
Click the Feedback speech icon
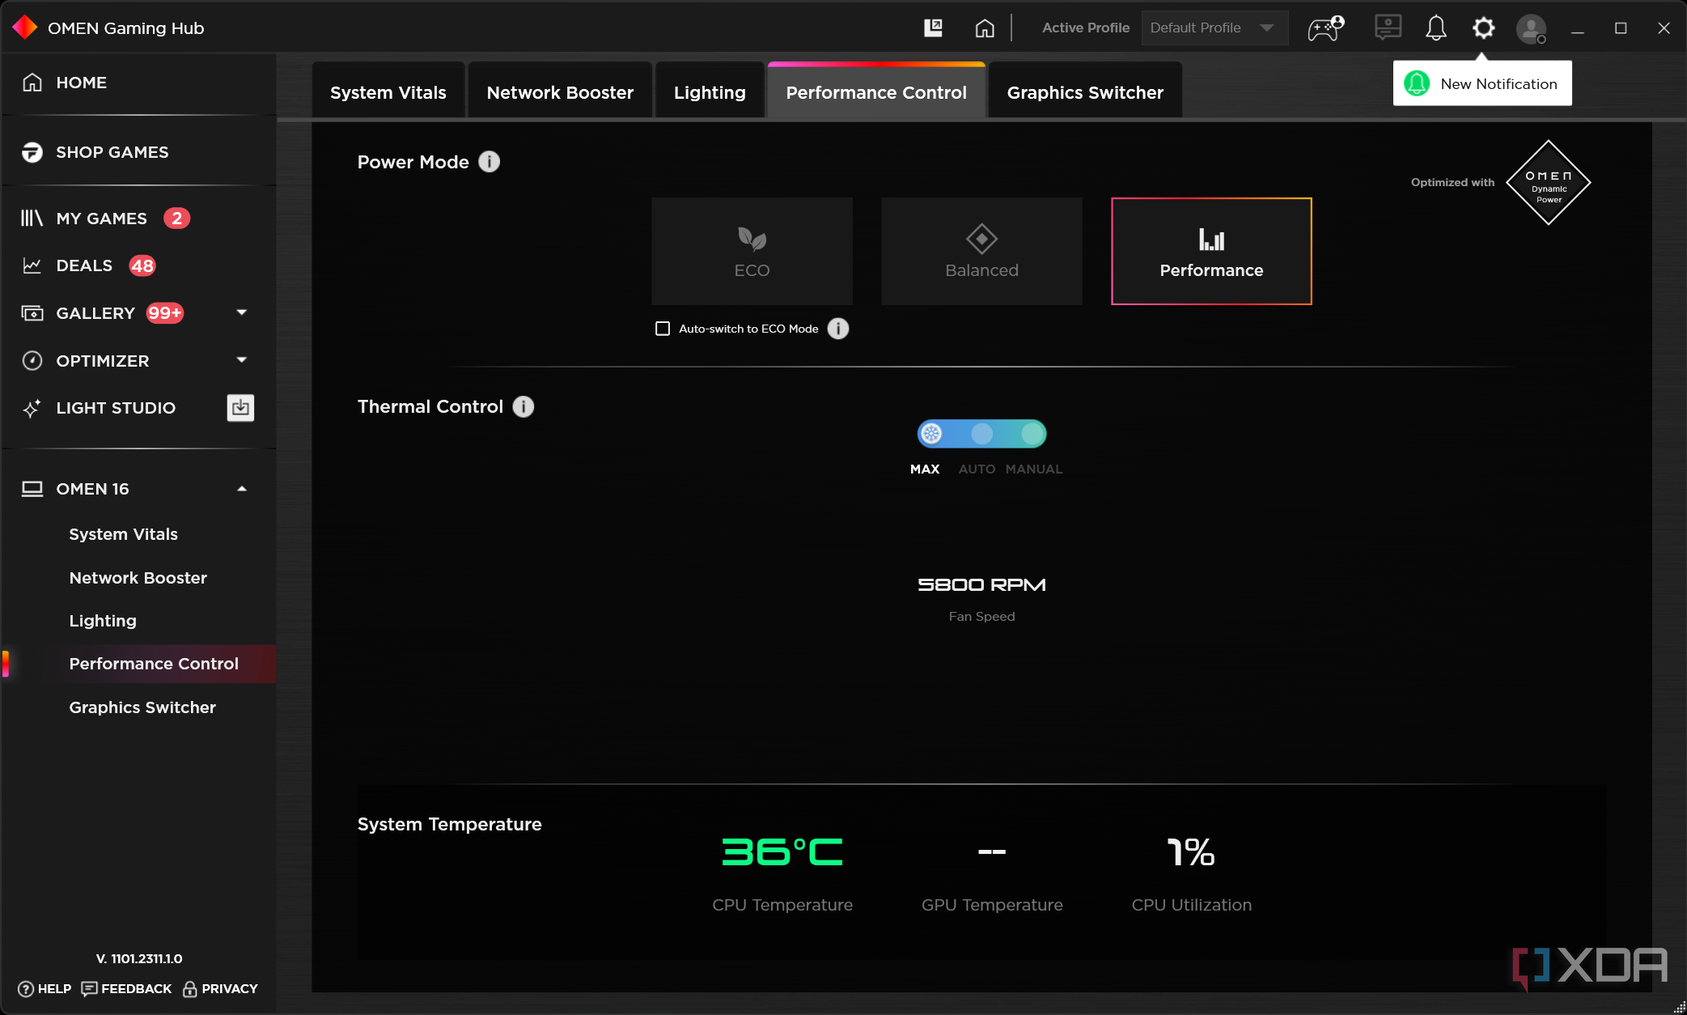[89, 989]
